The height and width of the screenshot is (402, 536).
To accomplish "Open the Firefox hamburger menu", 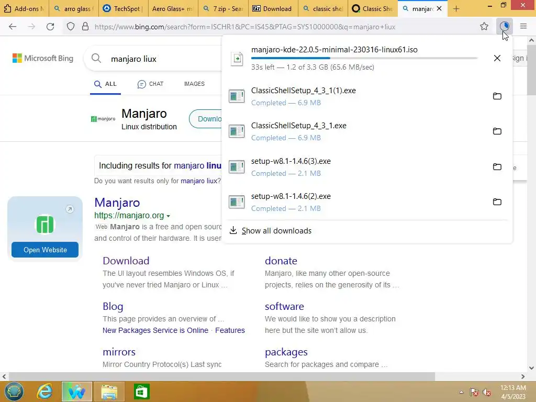I will click(x=523, y=26).
